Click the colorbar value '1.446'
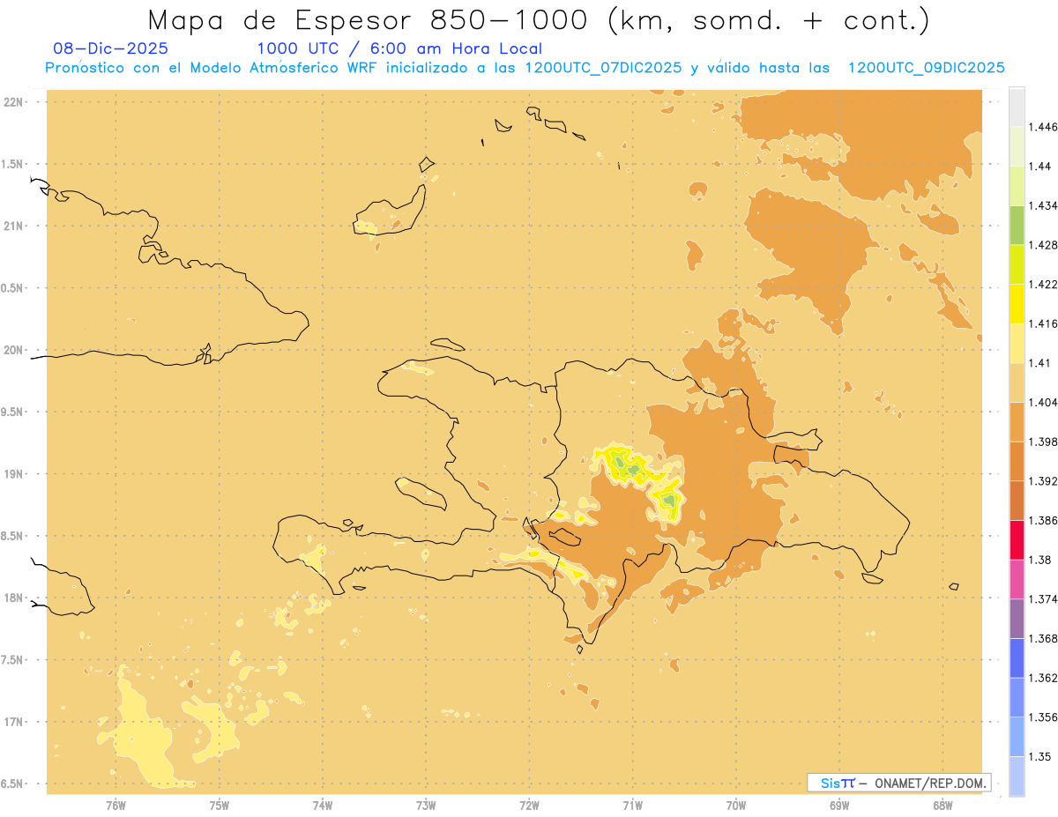Image resolution: width=1058 pixels, height=817 pixels. tap(1043, 127)
